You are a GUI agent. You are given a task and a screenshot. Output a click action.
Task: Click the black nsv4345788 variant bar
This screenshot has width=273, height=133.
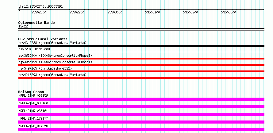pyautogui.click(x=141, y=46)
